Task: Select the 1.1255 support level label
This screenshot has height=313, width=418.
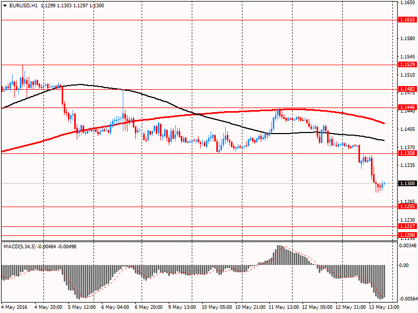Action: tap(407, 206)
